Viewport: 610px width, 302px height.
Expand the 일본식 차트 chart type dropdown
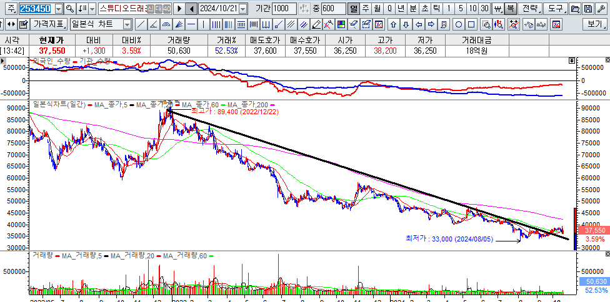[x=127, y=24]
